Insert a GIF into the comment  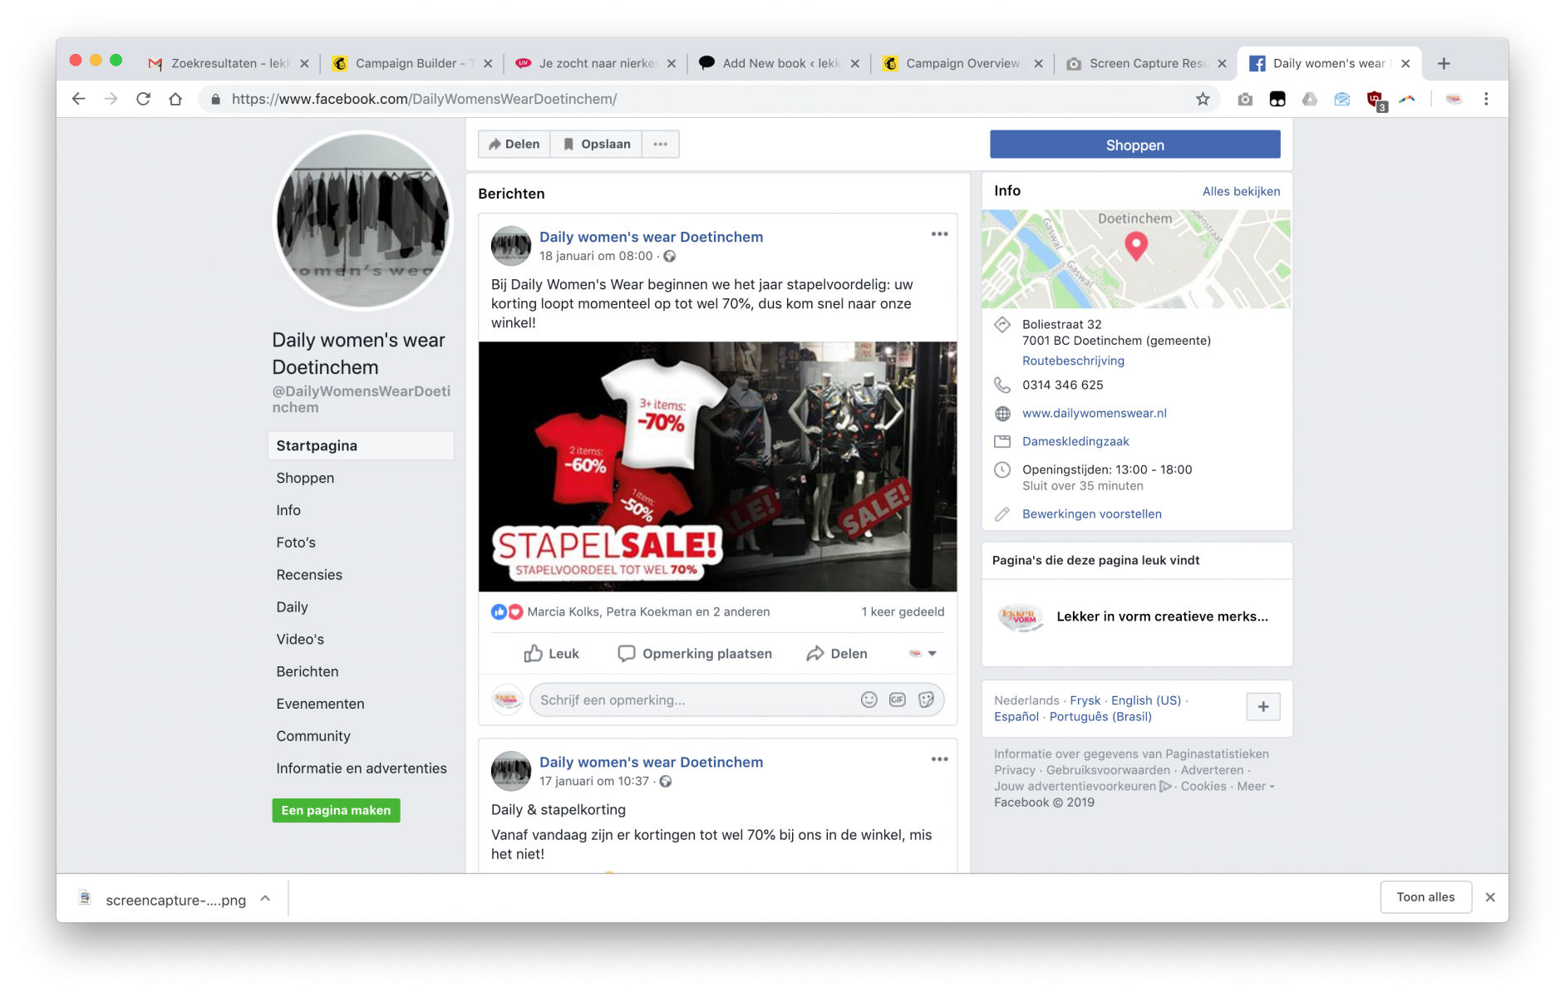click(898, 700)
